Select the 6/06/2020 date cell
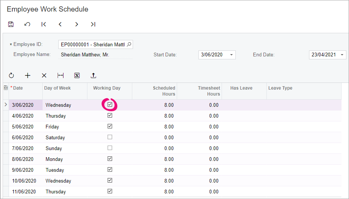 (x=26, y=137)
